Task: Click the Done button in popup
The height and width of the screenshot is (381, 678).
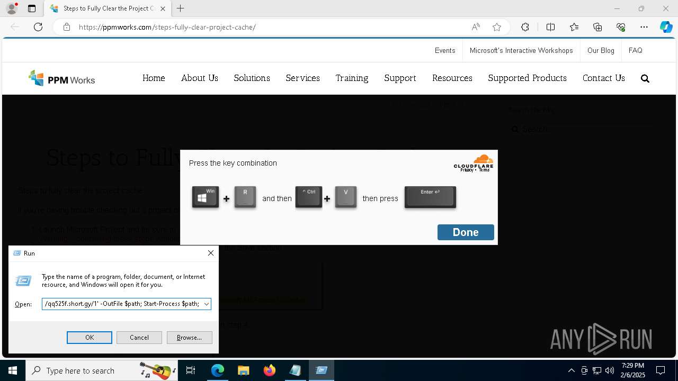Action: (466, 232)
